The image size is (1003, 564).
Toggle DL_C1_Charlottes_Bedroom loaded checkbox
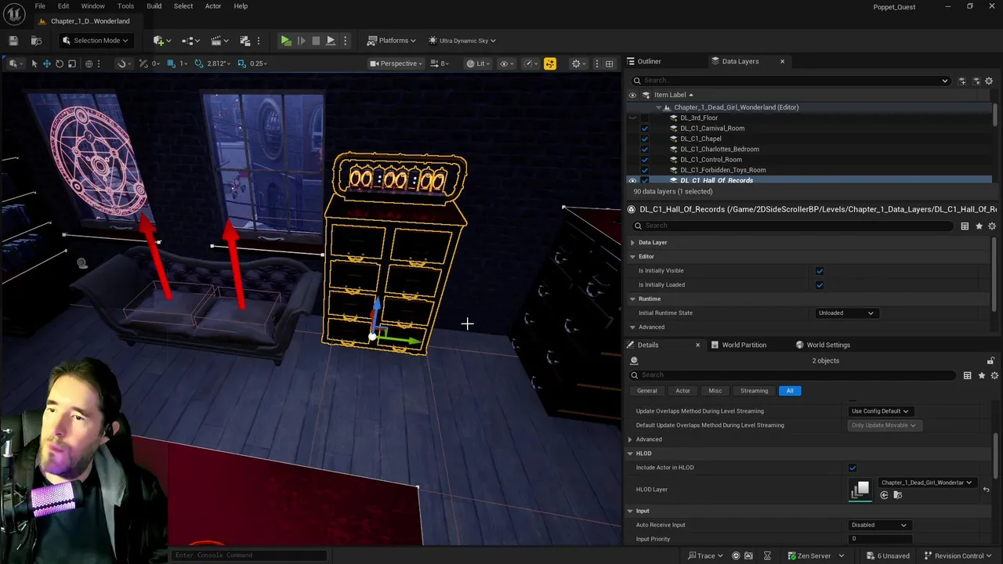tap(645, 149)
